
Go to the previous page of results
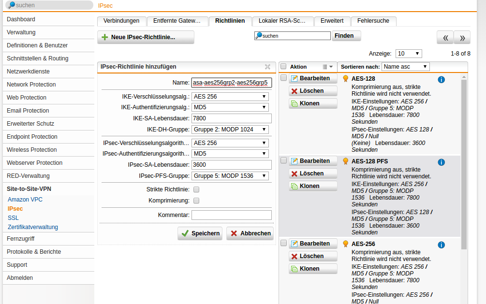(x=445, y=38)
